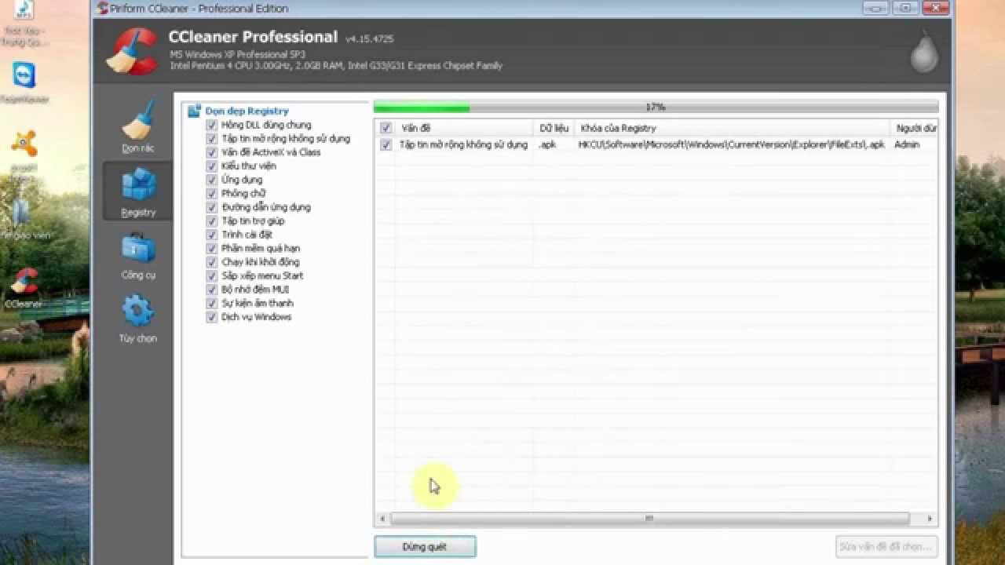1005x565 pixels.
Task: Disable the Ứng dụng checkbox
Action: tap(211, 180)
